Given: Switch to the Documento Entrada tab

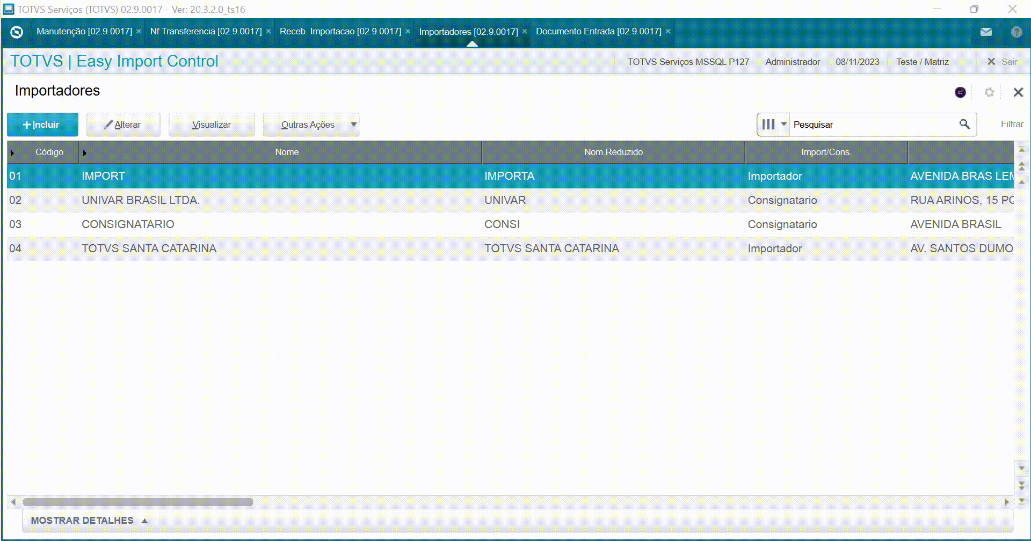Looking at the screenshot, I should 599,32.
